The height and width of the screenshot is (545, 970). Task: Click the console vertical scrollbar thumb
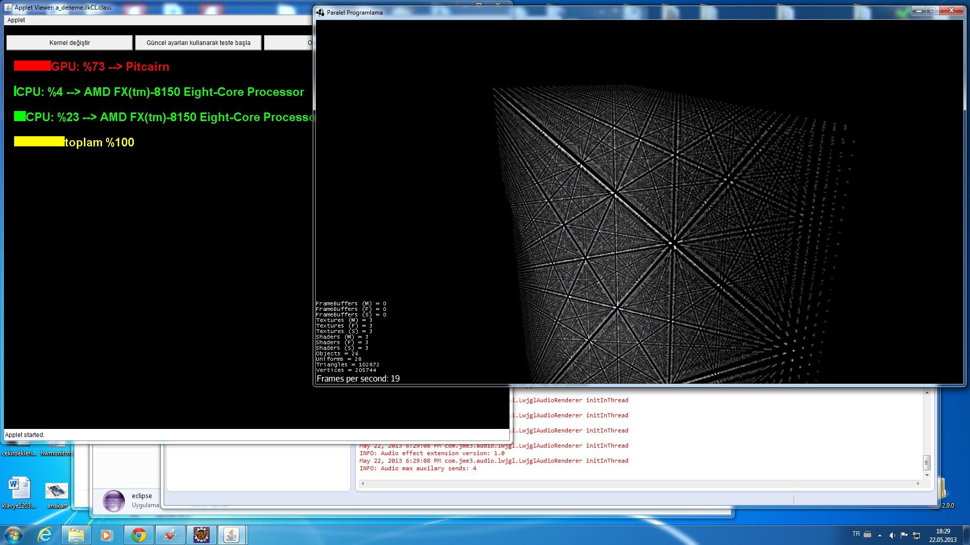(x=927, y=462)
